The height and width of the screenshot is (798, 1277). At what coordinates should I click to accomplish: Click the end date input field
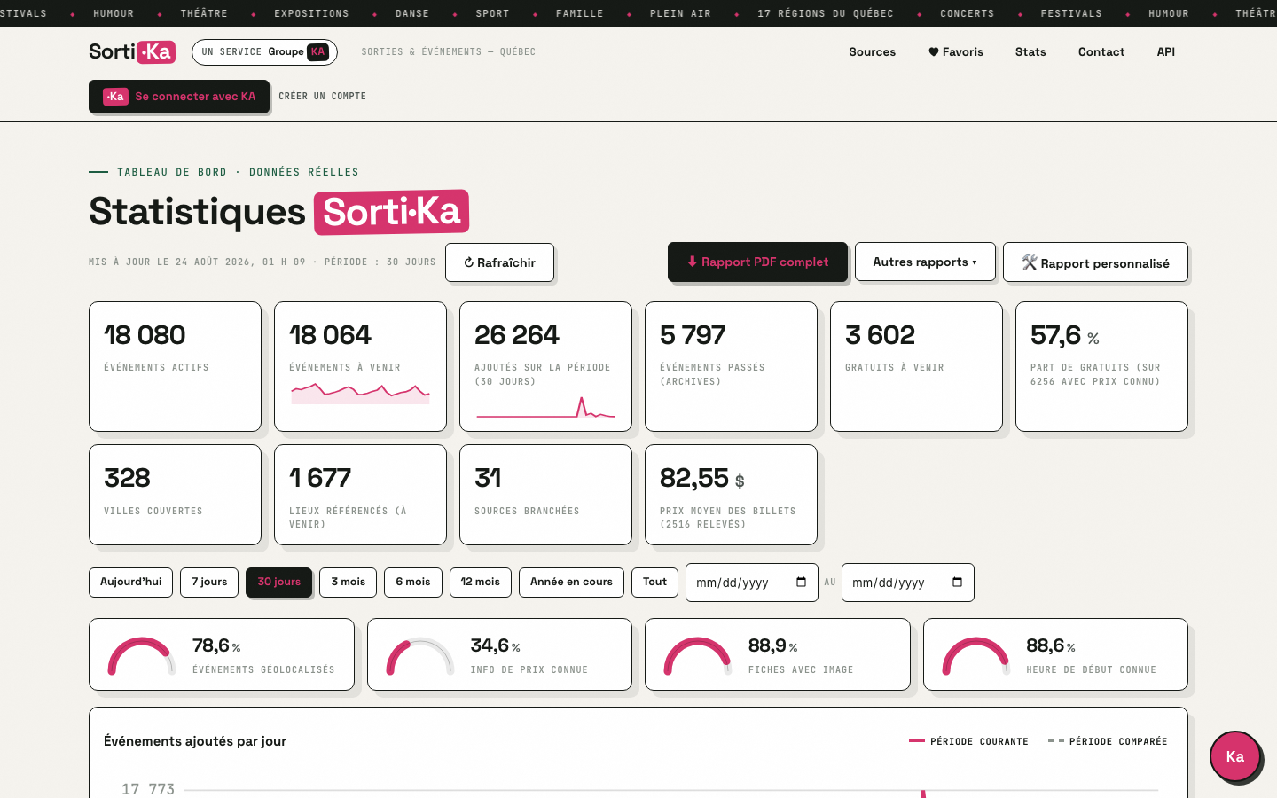pyautogui.click(x=907, y=583)
